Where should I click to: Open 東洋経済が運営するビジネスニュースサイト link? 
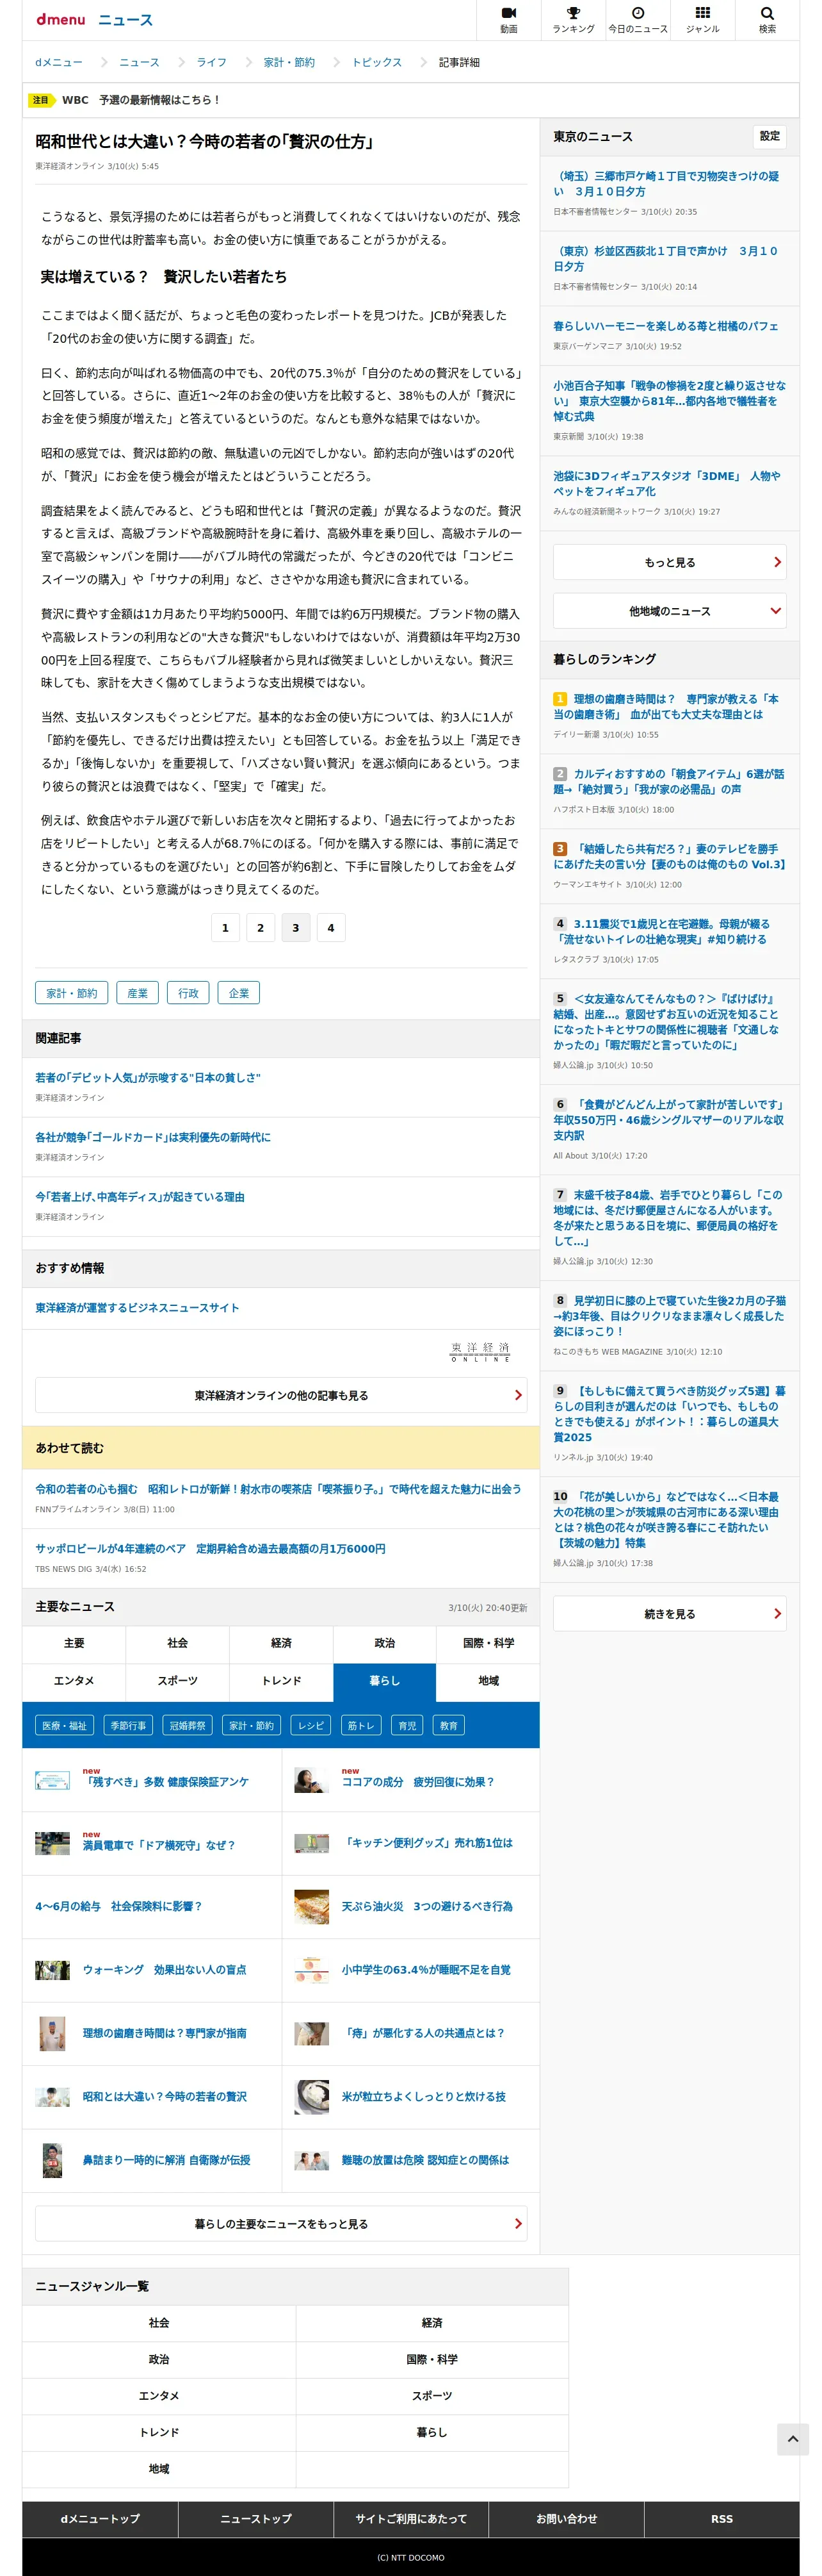(138, 1308)
